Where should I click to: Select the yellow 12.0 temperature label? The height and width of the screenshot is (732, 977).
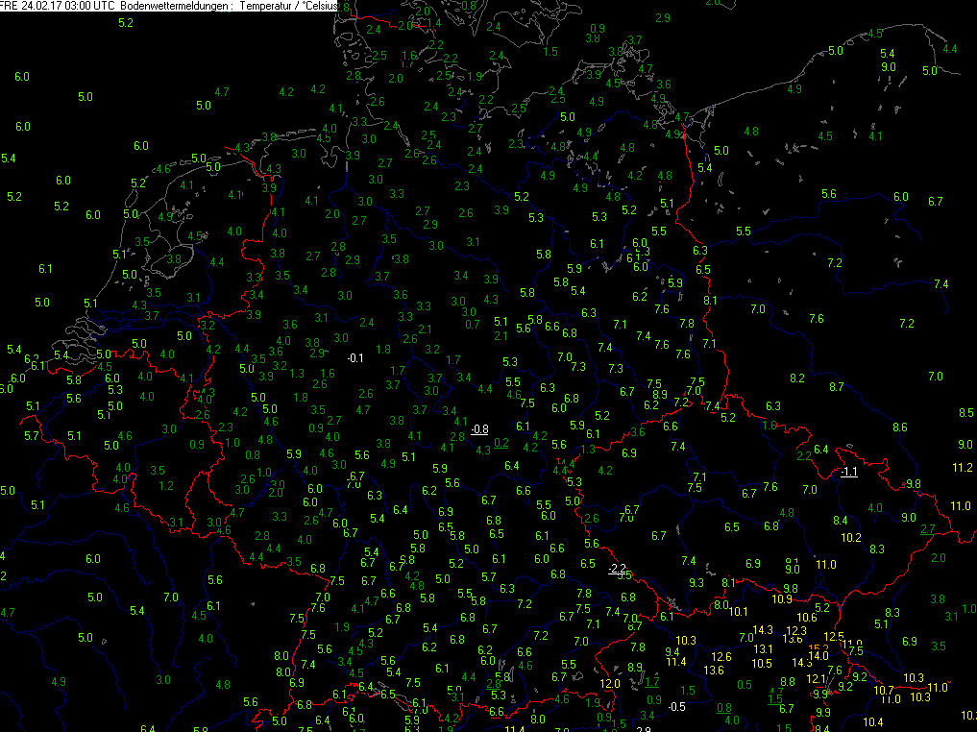(610, 684)
